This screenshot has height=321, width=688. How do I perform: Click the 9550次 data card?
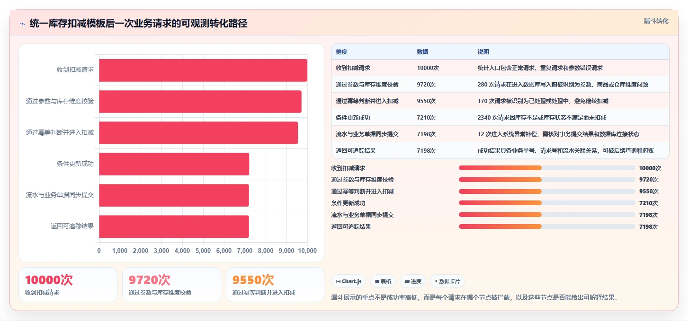275,285
